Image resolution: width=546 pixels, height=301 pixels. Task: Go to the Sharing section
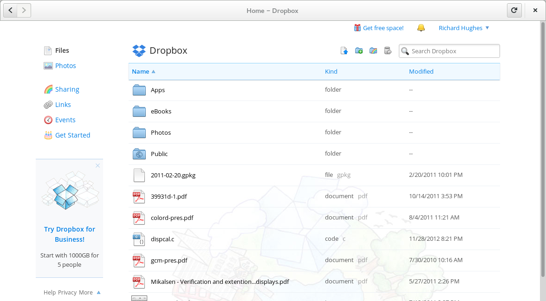(x=67, y=89)
